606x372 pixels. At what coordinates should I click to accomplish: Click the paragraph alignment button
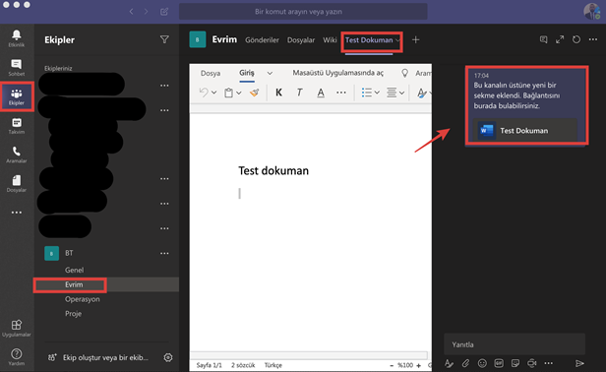[392, 93]
